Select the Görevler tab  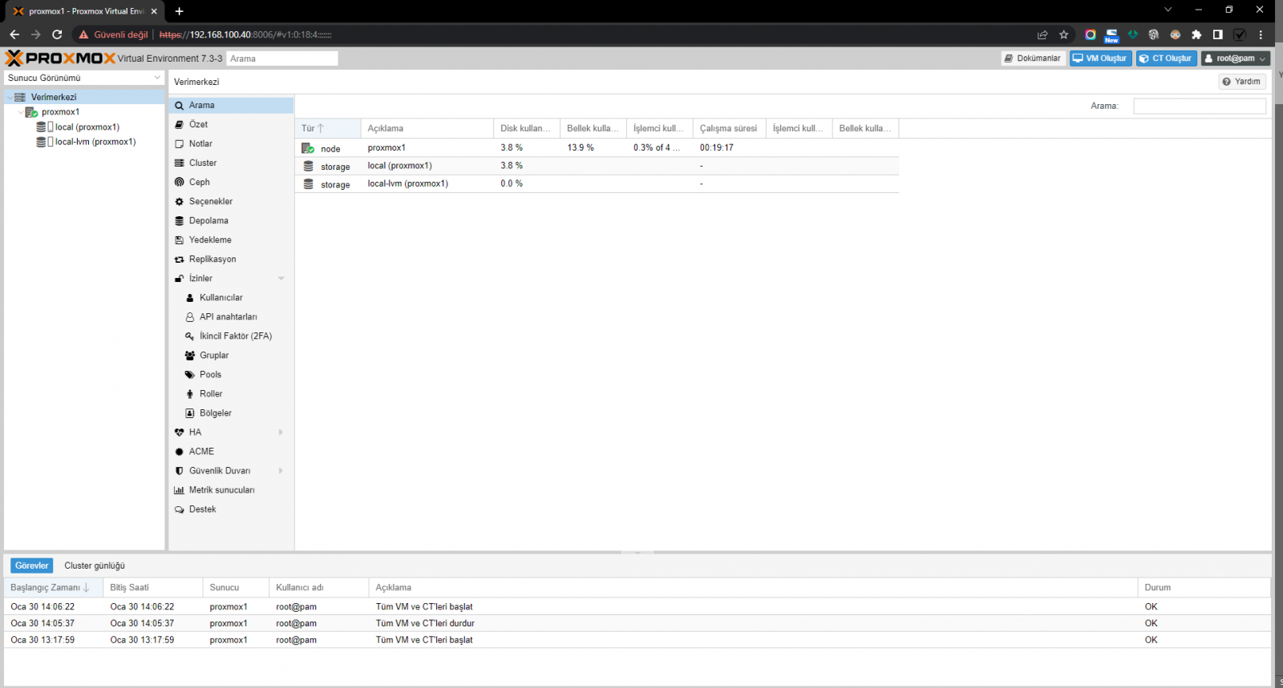(31, 565)
